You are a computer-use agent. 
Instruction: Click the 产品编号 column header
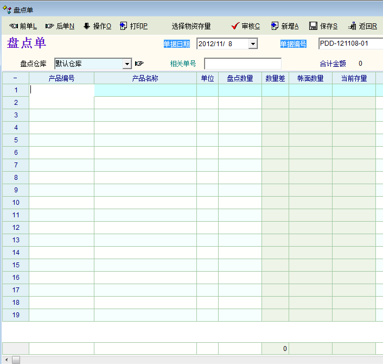pyautogui.click(x=61, y=78)
